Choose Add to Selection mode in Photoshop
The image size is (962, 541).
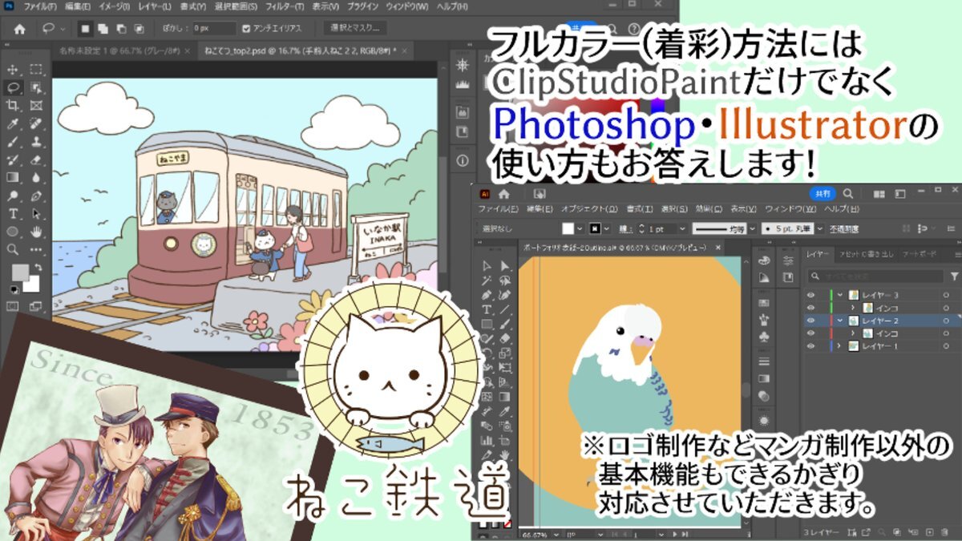click(103, 29)
